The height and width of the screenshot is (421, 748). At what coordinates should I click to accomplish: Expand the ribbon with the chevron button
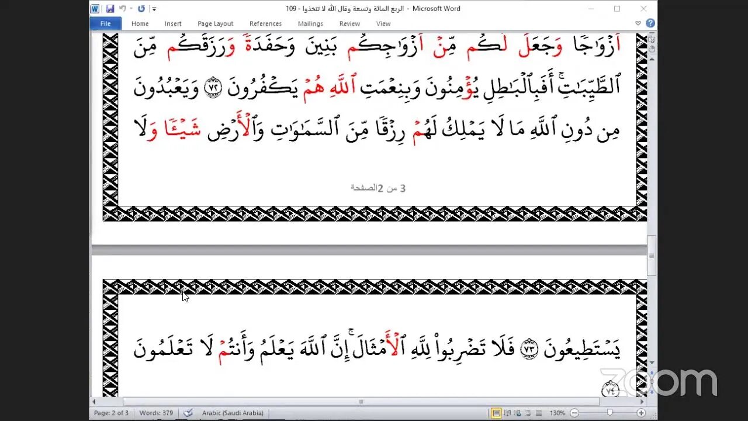point(638,23)
